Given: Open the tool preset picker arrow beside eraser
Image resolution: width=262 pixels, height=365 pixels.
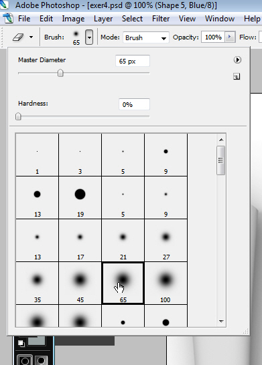Looking at the screenshot, I should (31, 37).
